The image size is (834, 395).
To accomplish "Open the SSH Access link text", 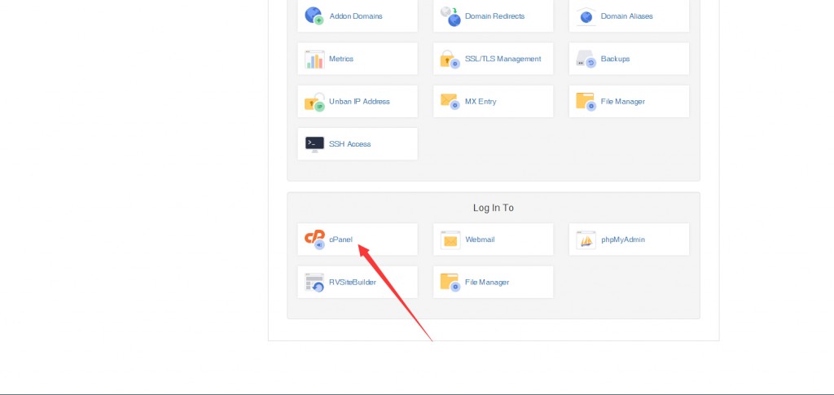I will point(349,143).
